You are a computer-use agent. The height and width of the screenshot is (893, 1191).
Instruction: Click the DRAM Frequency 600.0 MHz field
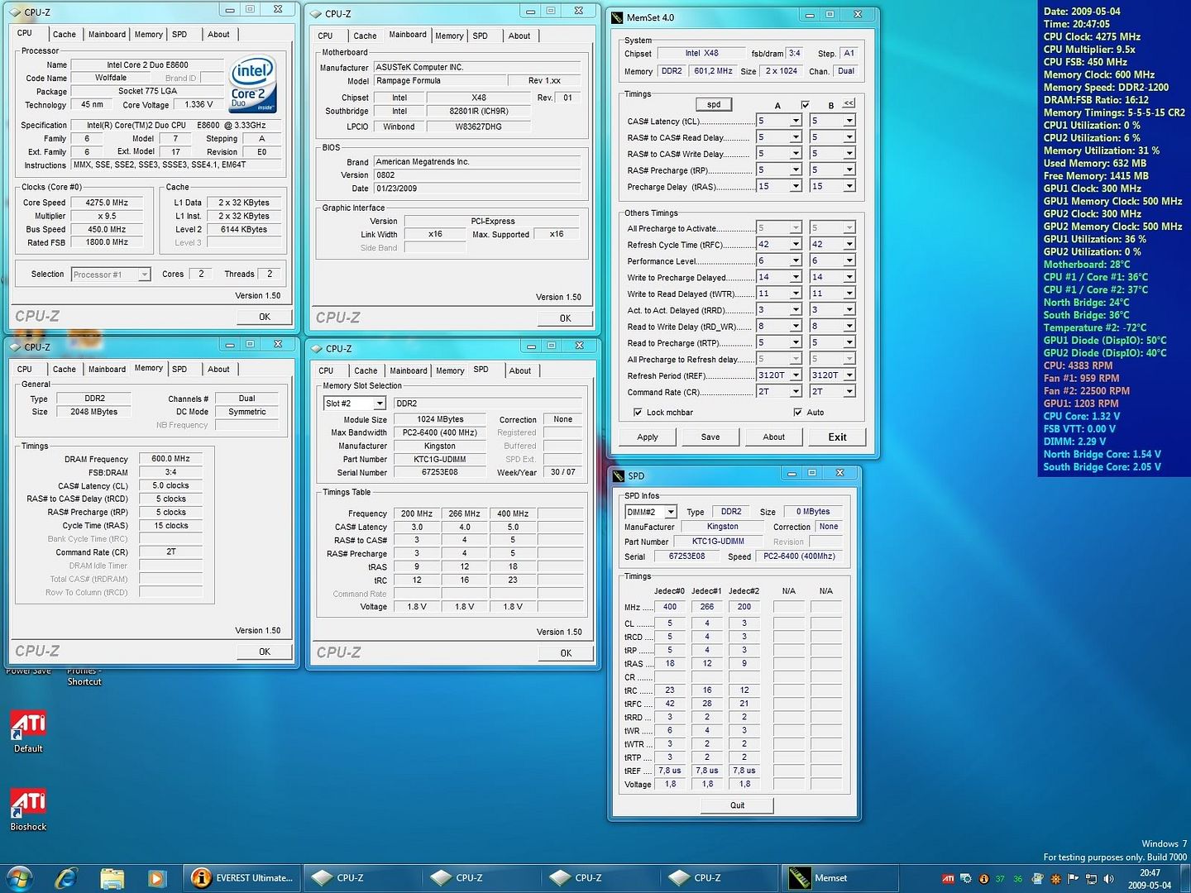pos(170,459)
